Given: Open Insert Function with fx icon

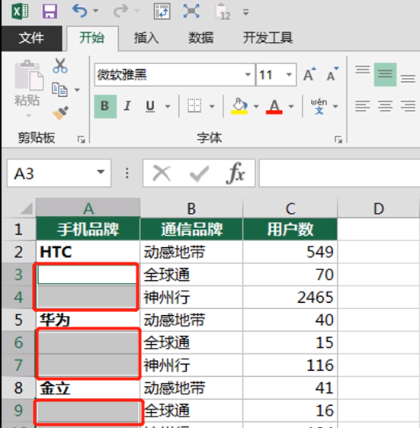Looking at the screenshot, I should 235,172.
